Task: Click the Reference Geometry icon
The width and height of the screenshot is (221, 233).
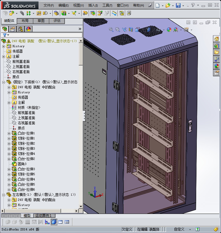Action: (x=74, y=13)
